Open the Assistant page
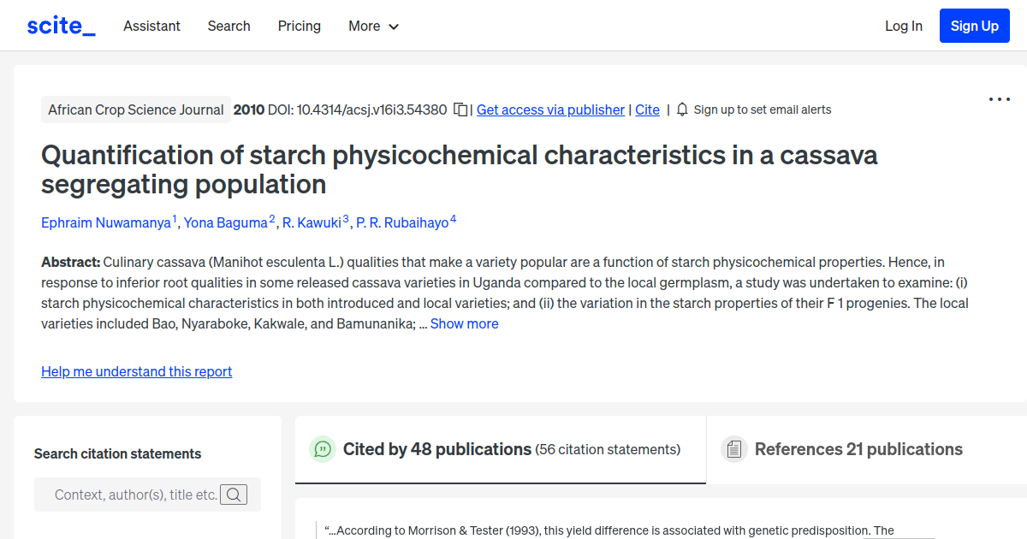1027x539 pixels. click(151, 26)
